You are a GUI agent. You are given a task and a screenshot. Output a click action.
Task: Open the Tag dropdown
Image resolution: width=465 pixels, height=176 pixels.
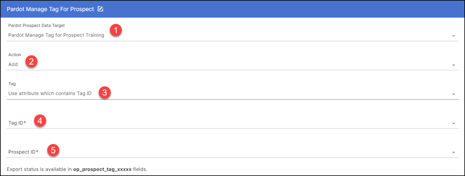209,93
